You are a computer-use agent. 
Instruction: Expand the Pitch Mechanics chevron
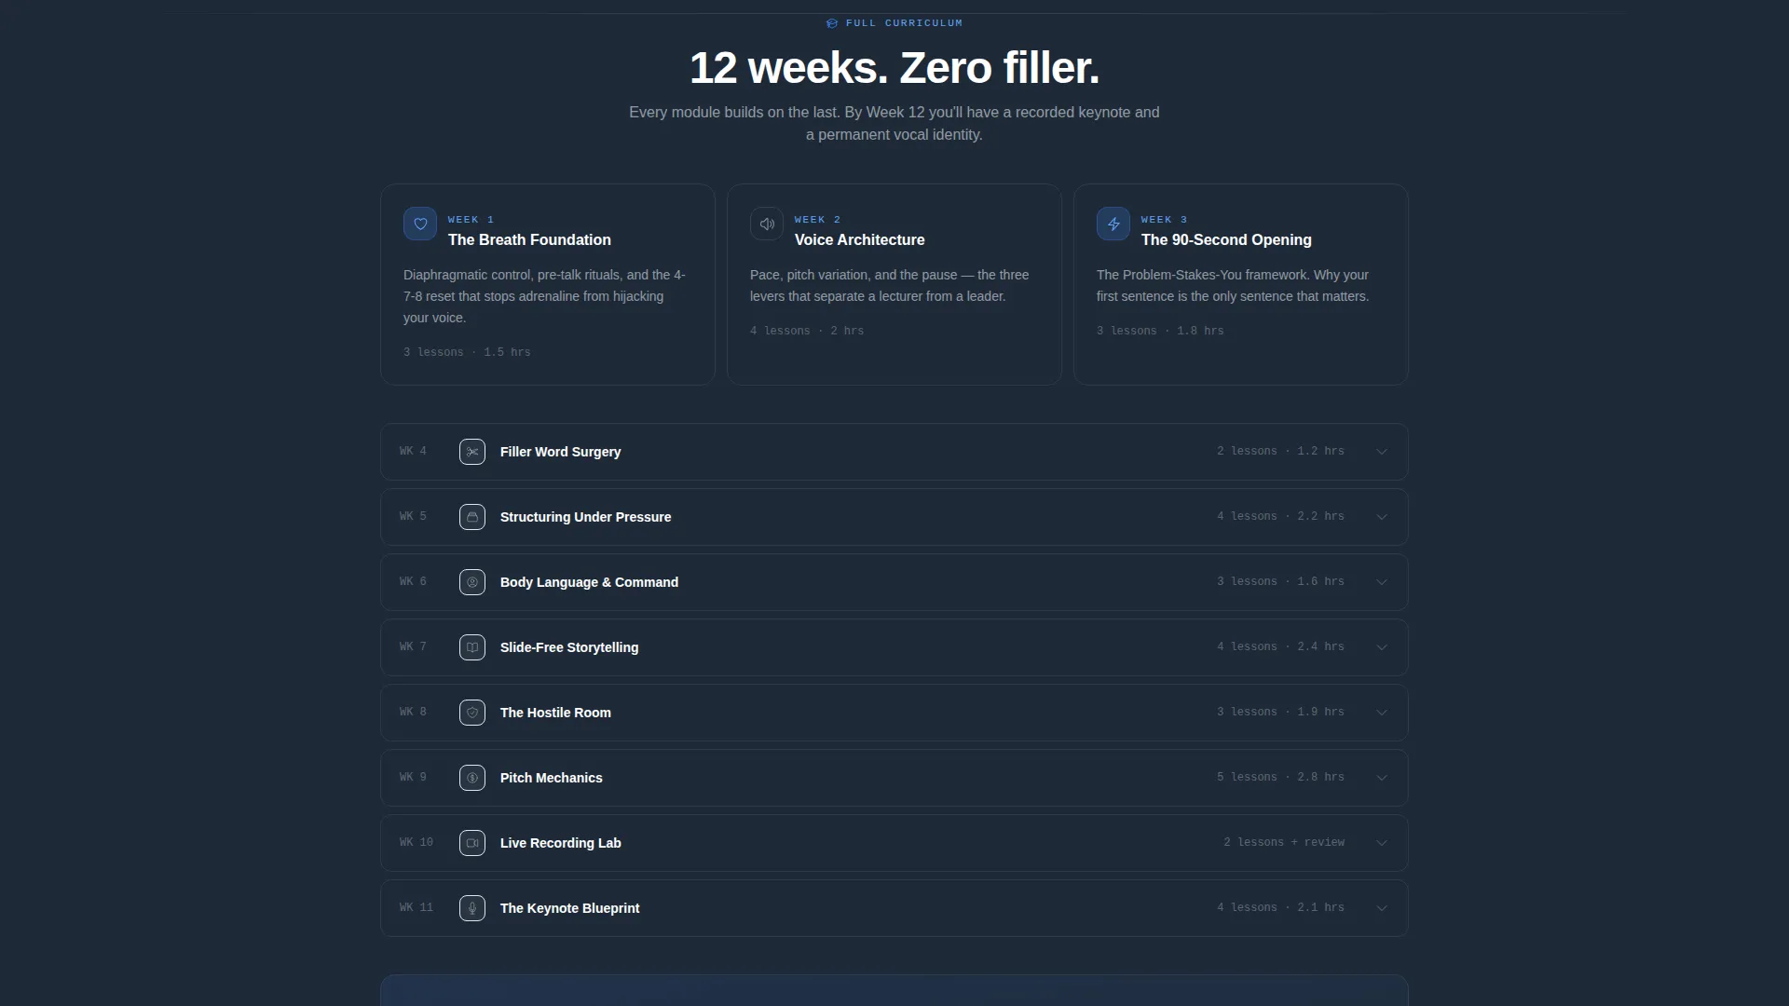1382,778
